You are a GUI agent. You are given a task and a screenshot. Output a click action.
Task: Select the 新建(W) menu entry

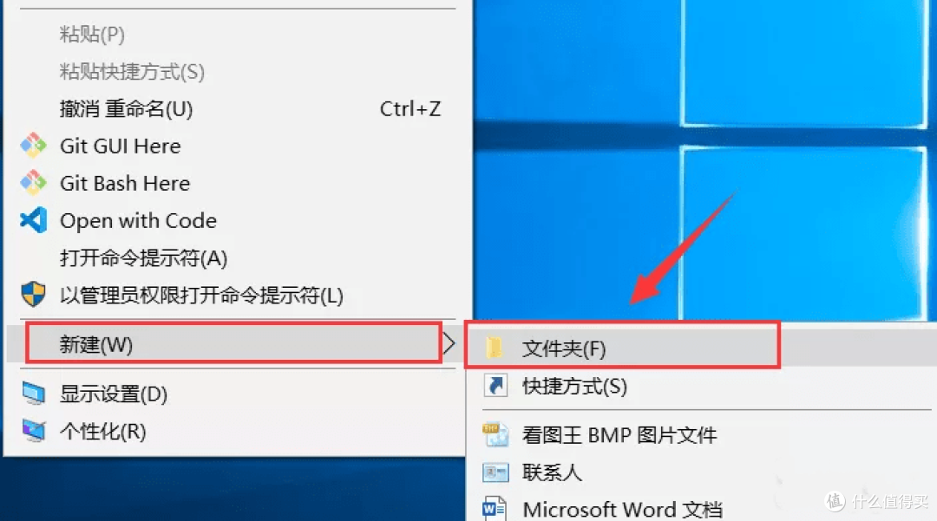[x=95, y=344]
